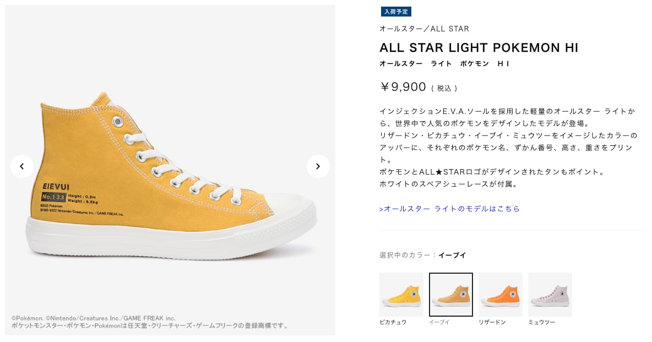Advance to the next product photo
This screenshot has width=652, height=342.
[x=318, y=166]
